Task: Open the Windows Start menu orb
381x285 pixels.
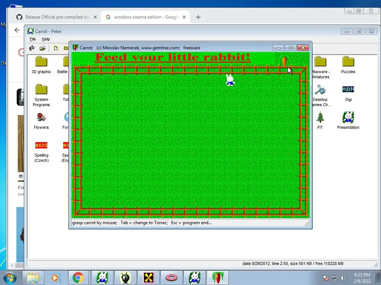Action: pyautogui.click(x=10, y=278)
